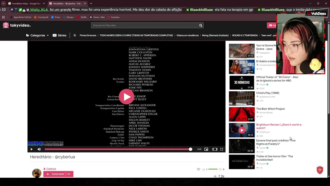Click the Subscrever button
330x186 pixels.
click(58, 174)
